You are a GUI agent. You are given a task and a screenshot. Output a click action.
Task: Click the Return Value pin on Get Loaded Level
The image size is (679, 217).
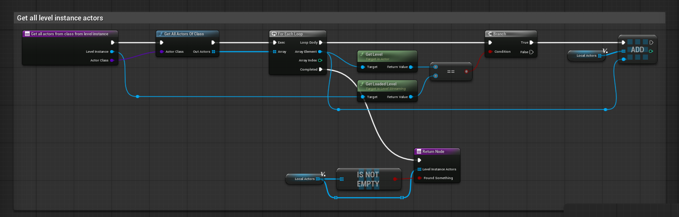pos(412,97)
